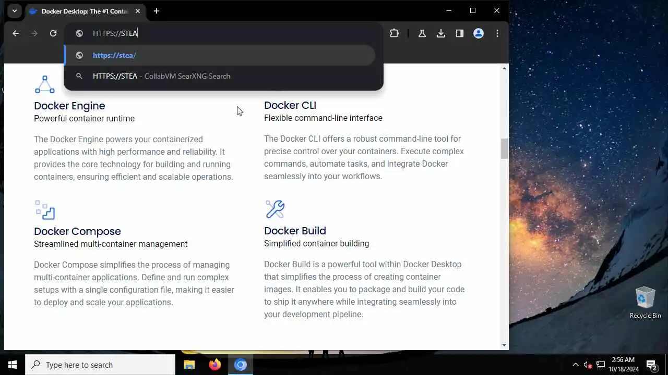Click the Docker Build heading
Viewport: 668px width, 375px height.
tap(295, 231)
